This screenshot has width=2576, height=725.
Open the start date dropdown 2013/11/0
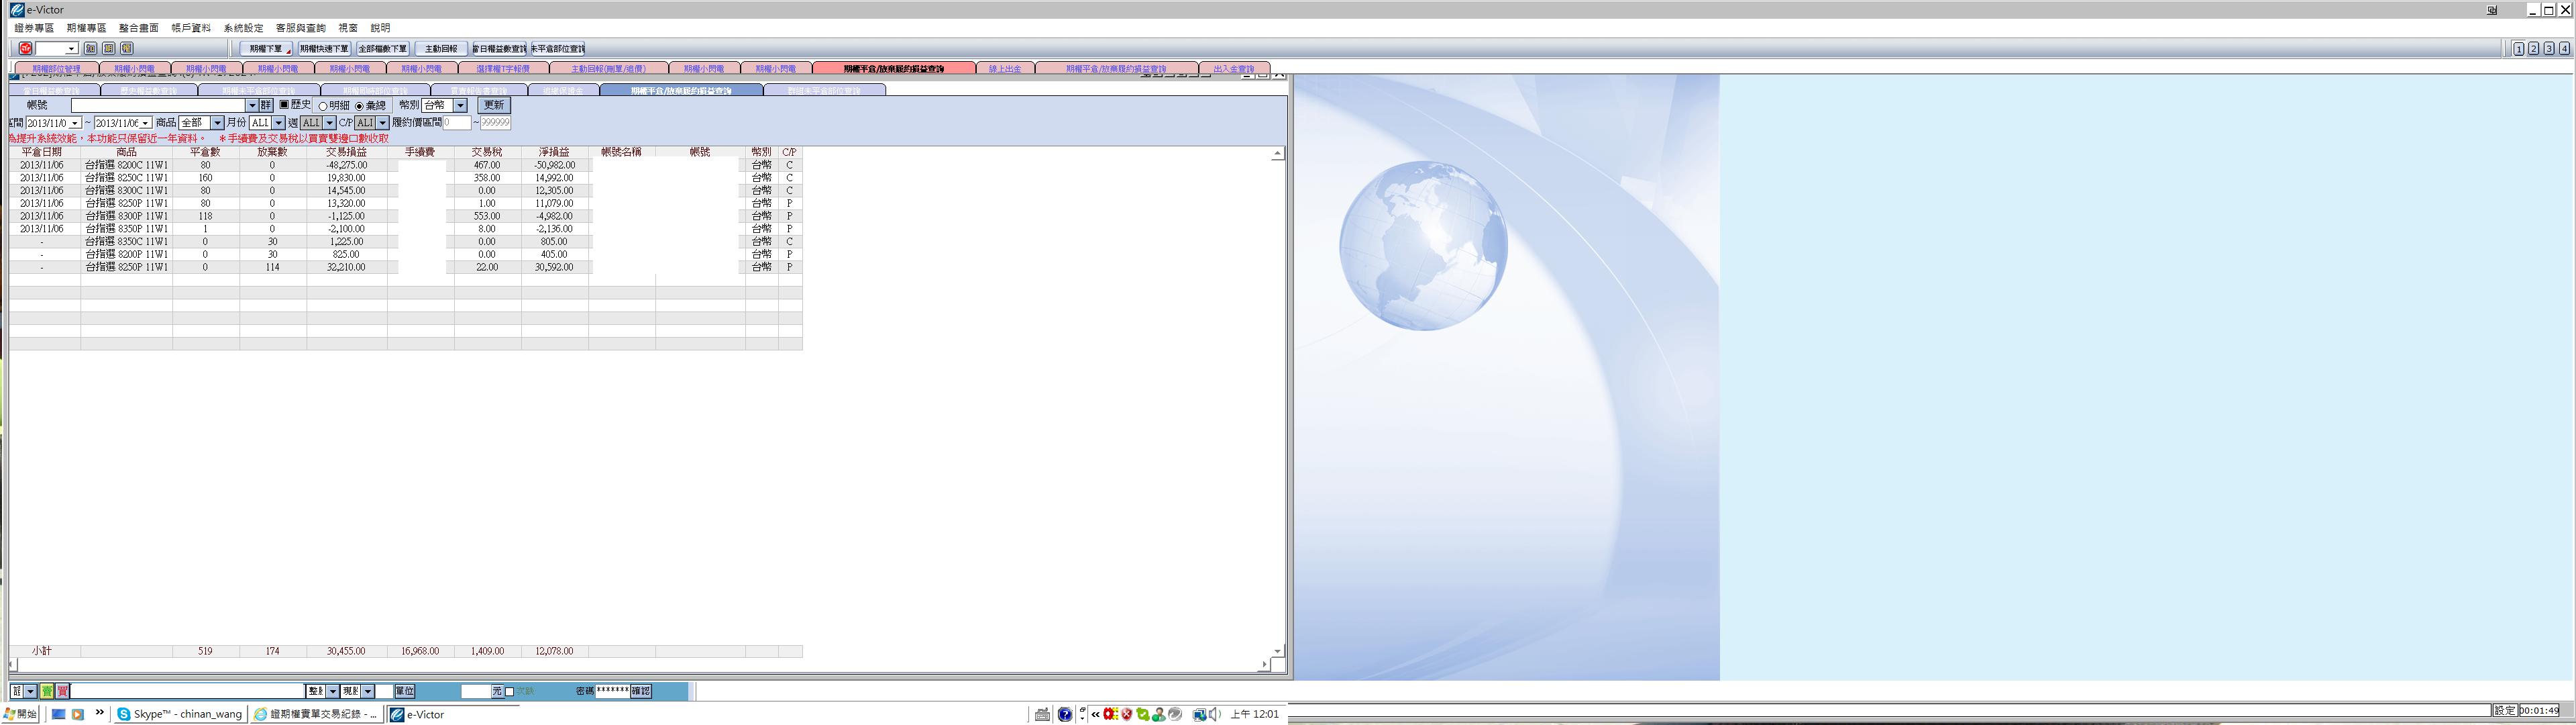[x=75, y=123]
